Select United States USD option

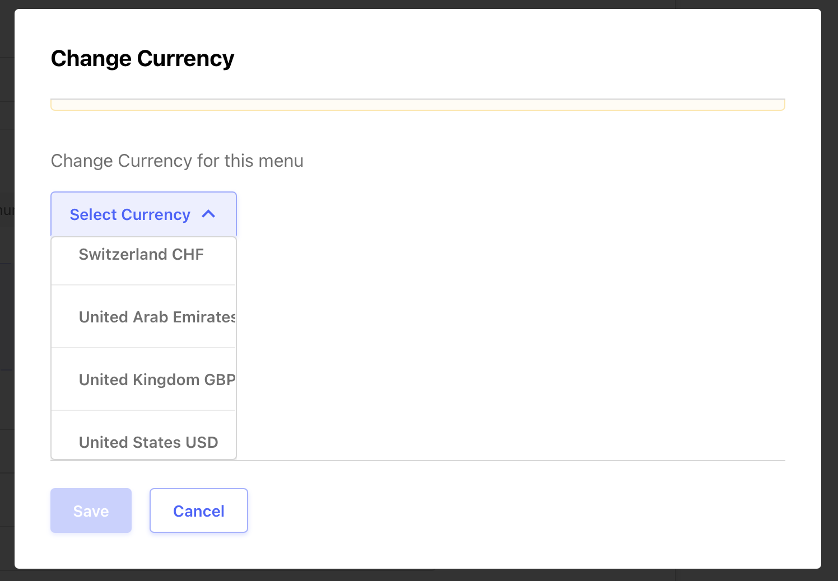[143, 435]
